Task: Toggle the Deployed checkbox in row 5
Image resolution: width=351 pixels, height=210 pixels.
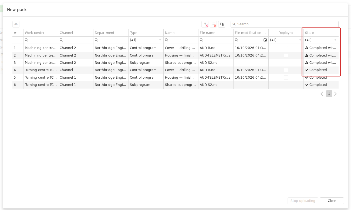Action: [x=286, y=78]
